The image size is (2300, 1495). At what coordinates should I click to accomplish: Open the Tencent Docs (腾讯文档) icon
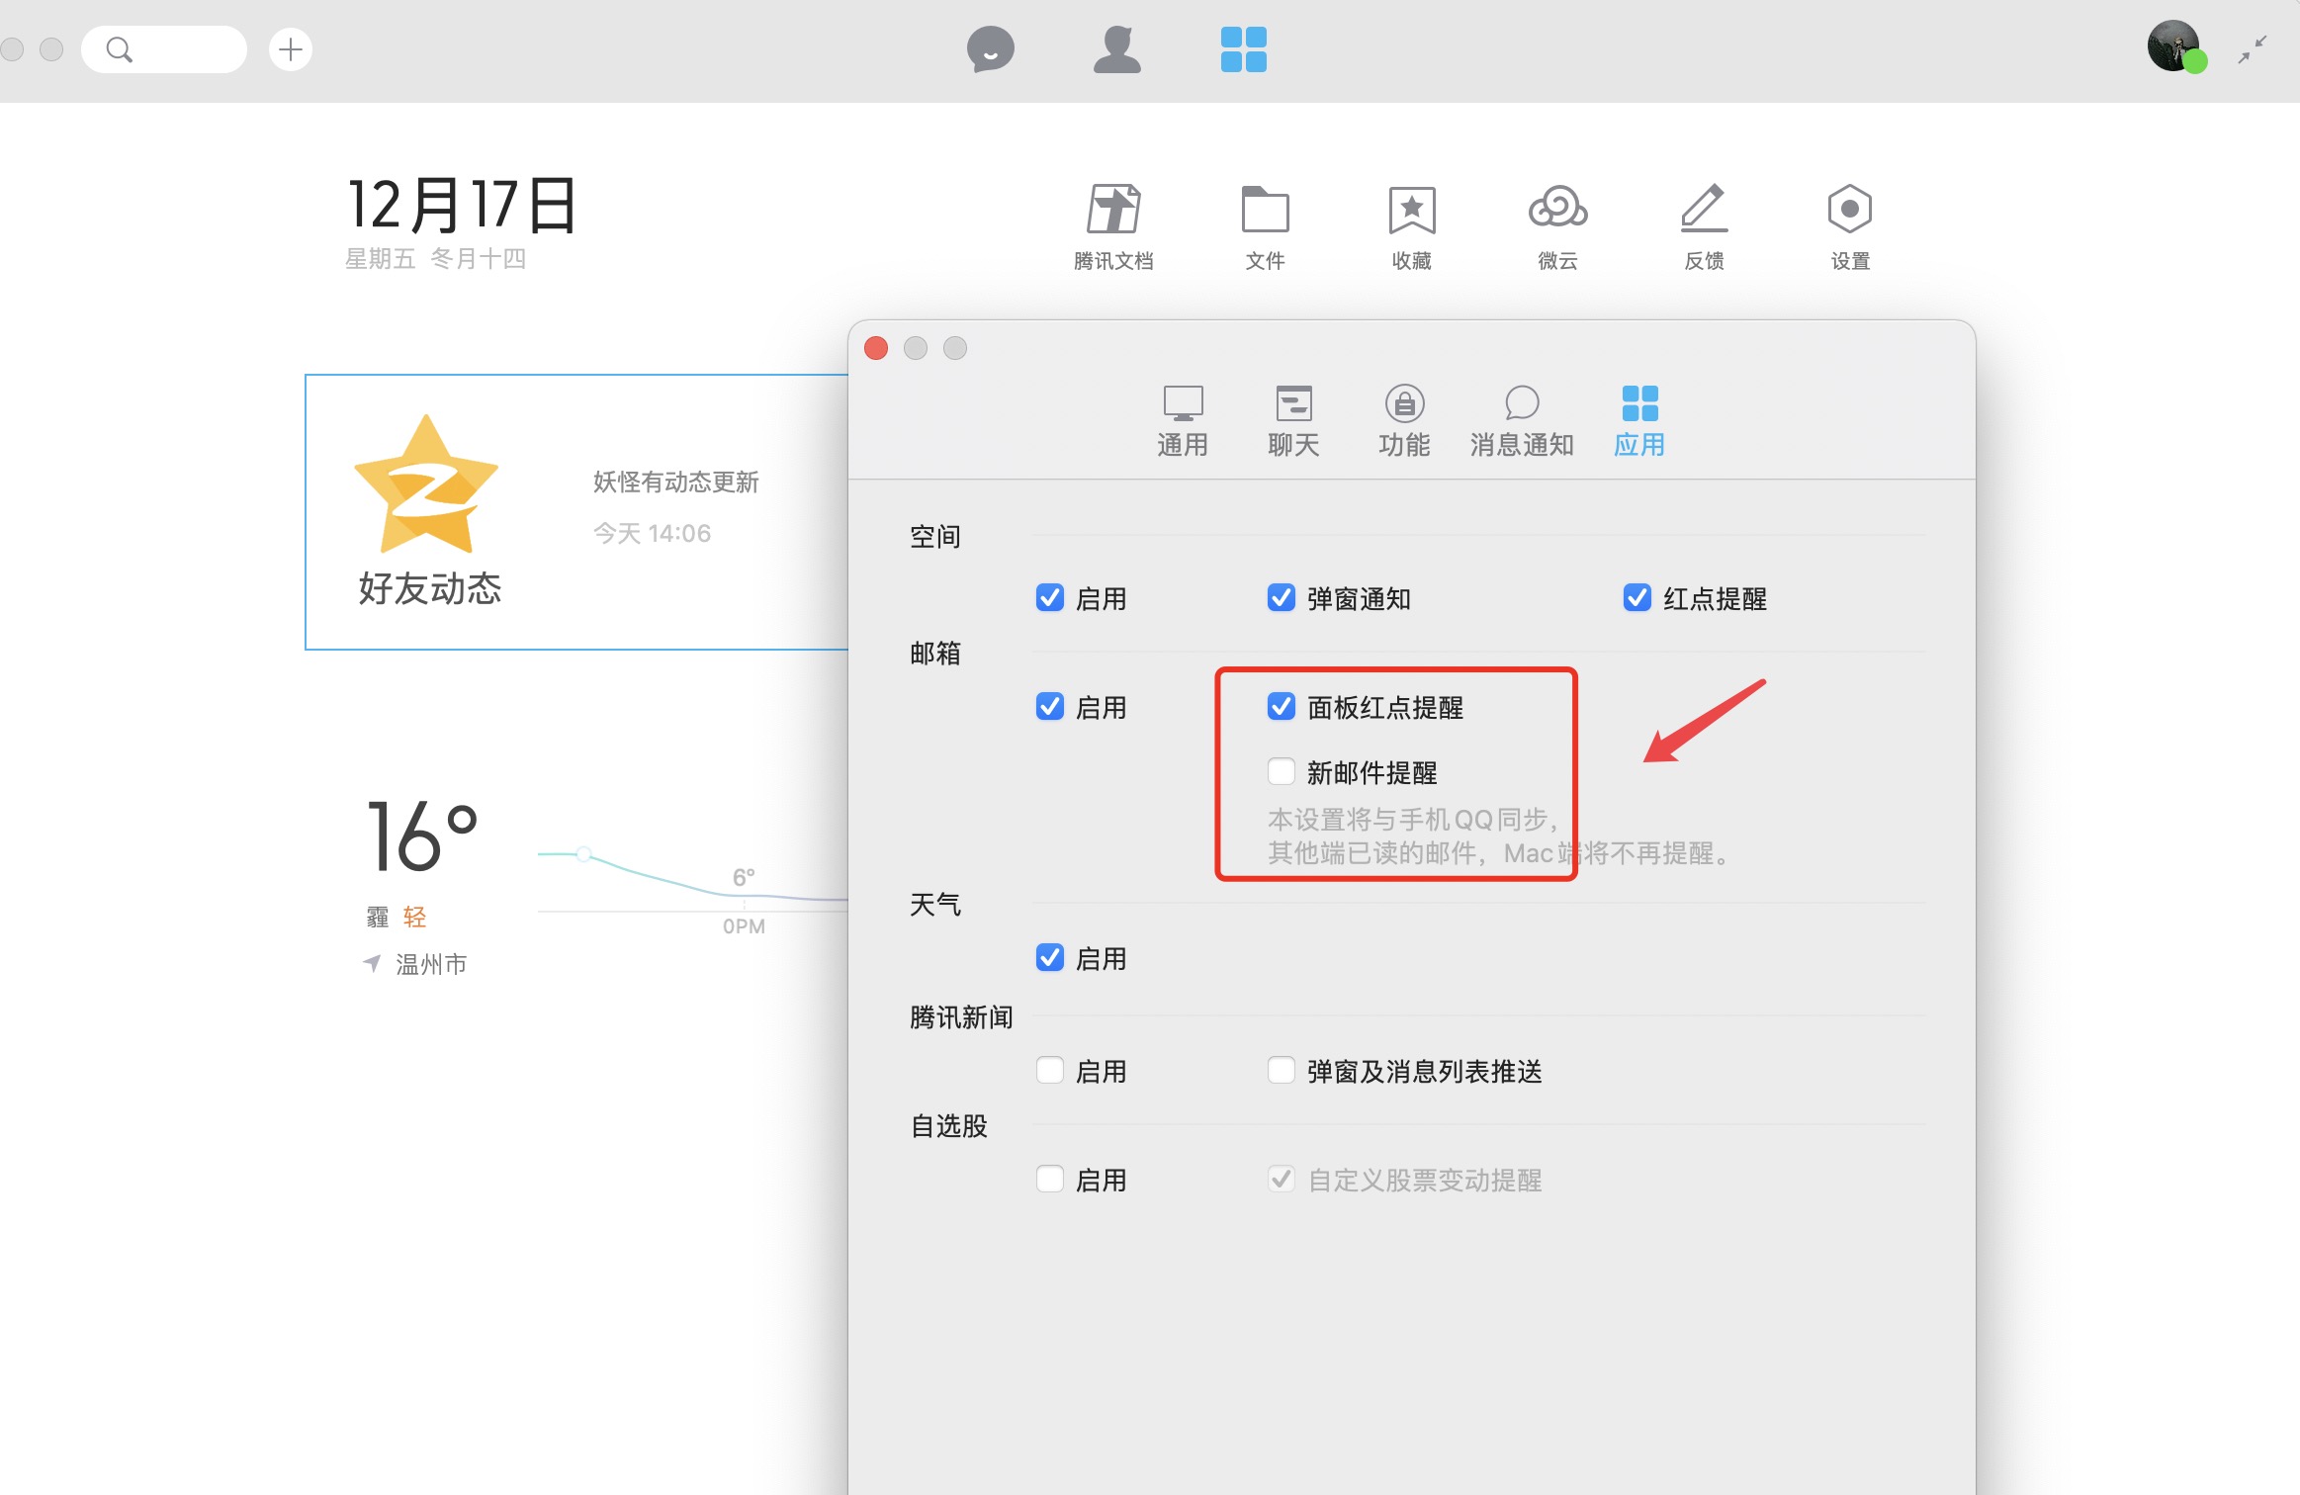point(1113,210)
